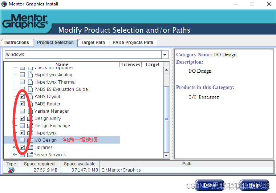The image size is (276, 193).
Task: Select the Variant Manager row label
Action: point(52,111)
